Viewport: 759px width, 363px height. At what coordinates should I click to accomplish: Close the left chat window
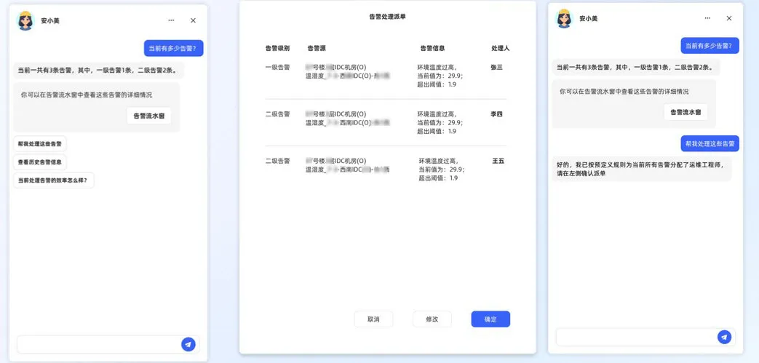pos(193,20)
